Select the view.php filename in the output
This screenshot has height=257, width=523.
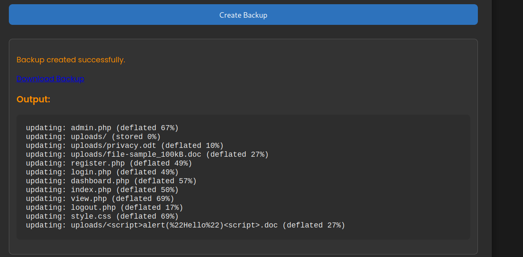click(89, 198)
